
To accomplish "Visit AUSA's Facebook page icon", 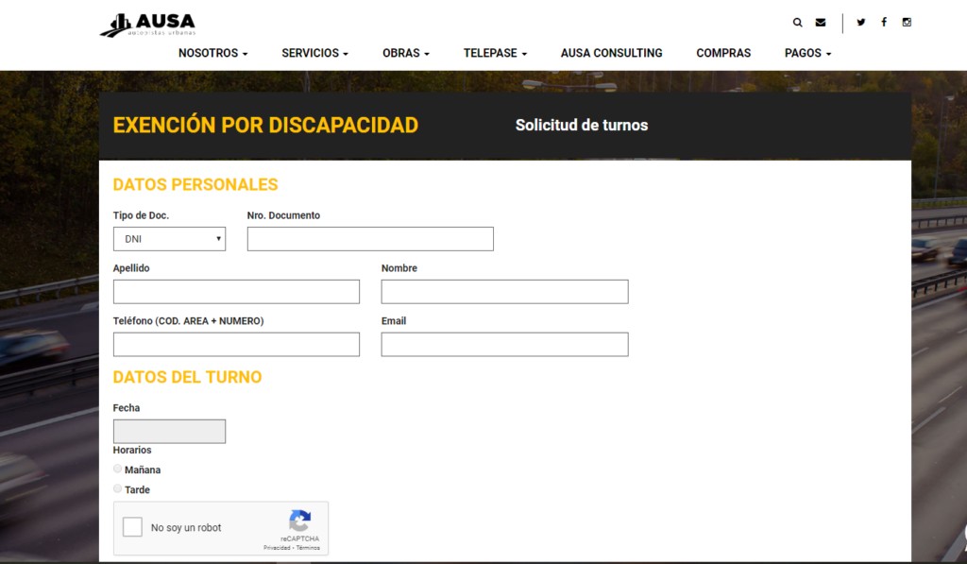I will click(884, 22).
